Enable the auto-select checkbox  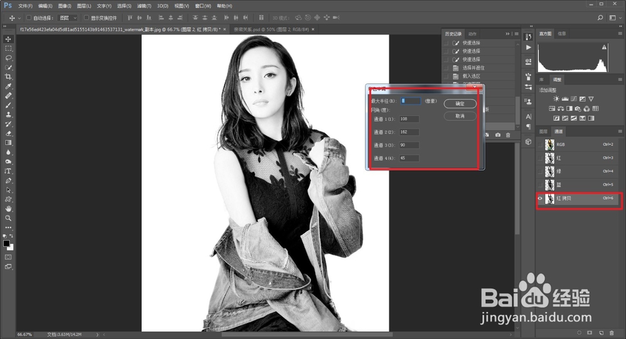click(29, 18)
